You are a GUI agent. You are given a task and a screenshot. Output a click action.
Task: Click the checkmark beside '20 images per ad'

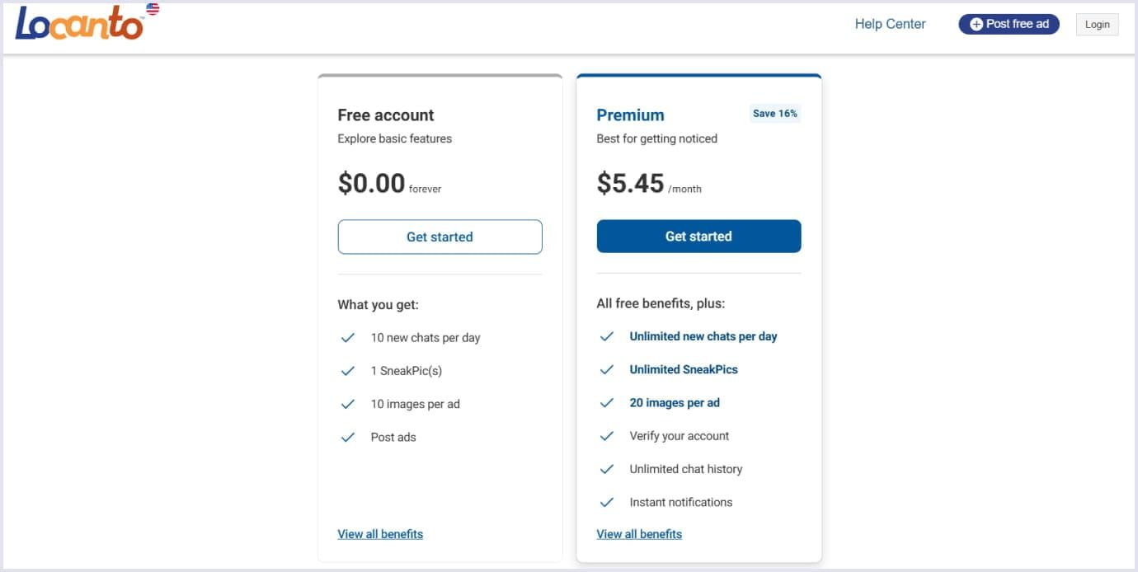[607, 402]
